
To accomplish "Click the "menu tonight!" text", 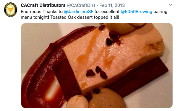I will (35, 17).
